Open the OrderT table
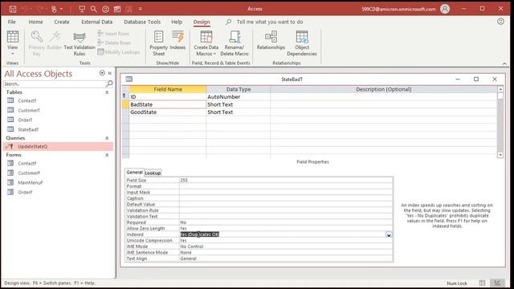Image resolution: width=514 pixels, height=289 pixels. 25,120
